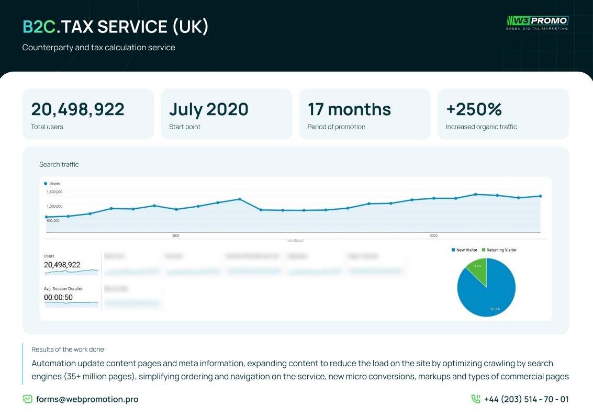Viewport: 593px width, 417px height.
Task: Click the 2022 label on chart axis
Action: [433, 236]
